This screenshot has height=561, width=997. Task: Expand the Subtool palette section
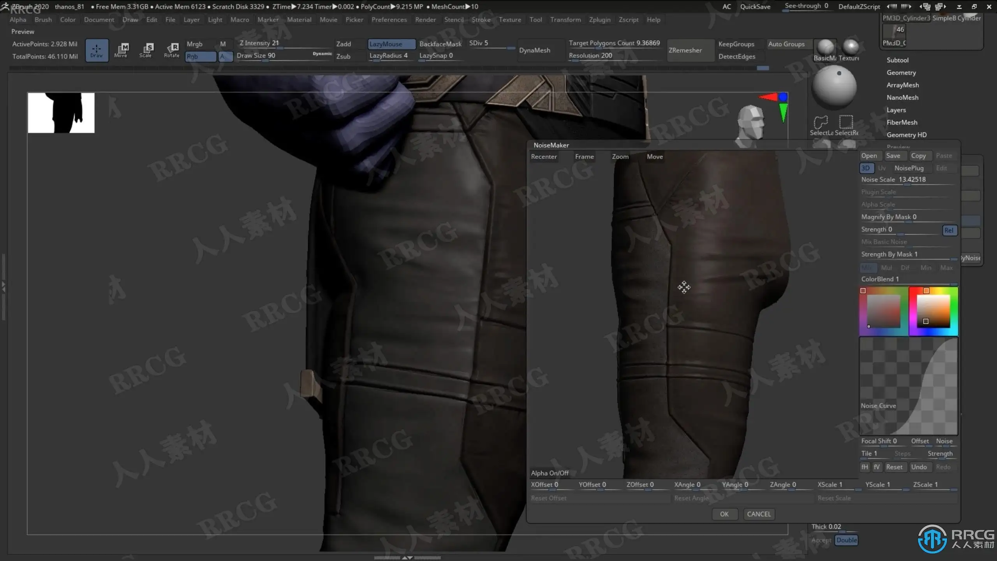point(897,60)
